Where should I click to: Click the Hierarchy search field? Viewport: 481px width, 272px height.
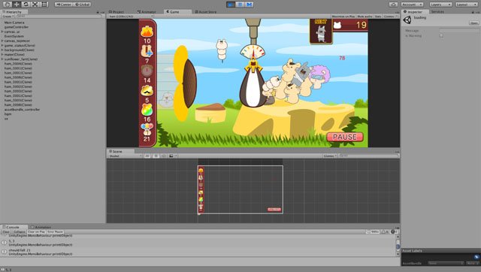point(59,17)
